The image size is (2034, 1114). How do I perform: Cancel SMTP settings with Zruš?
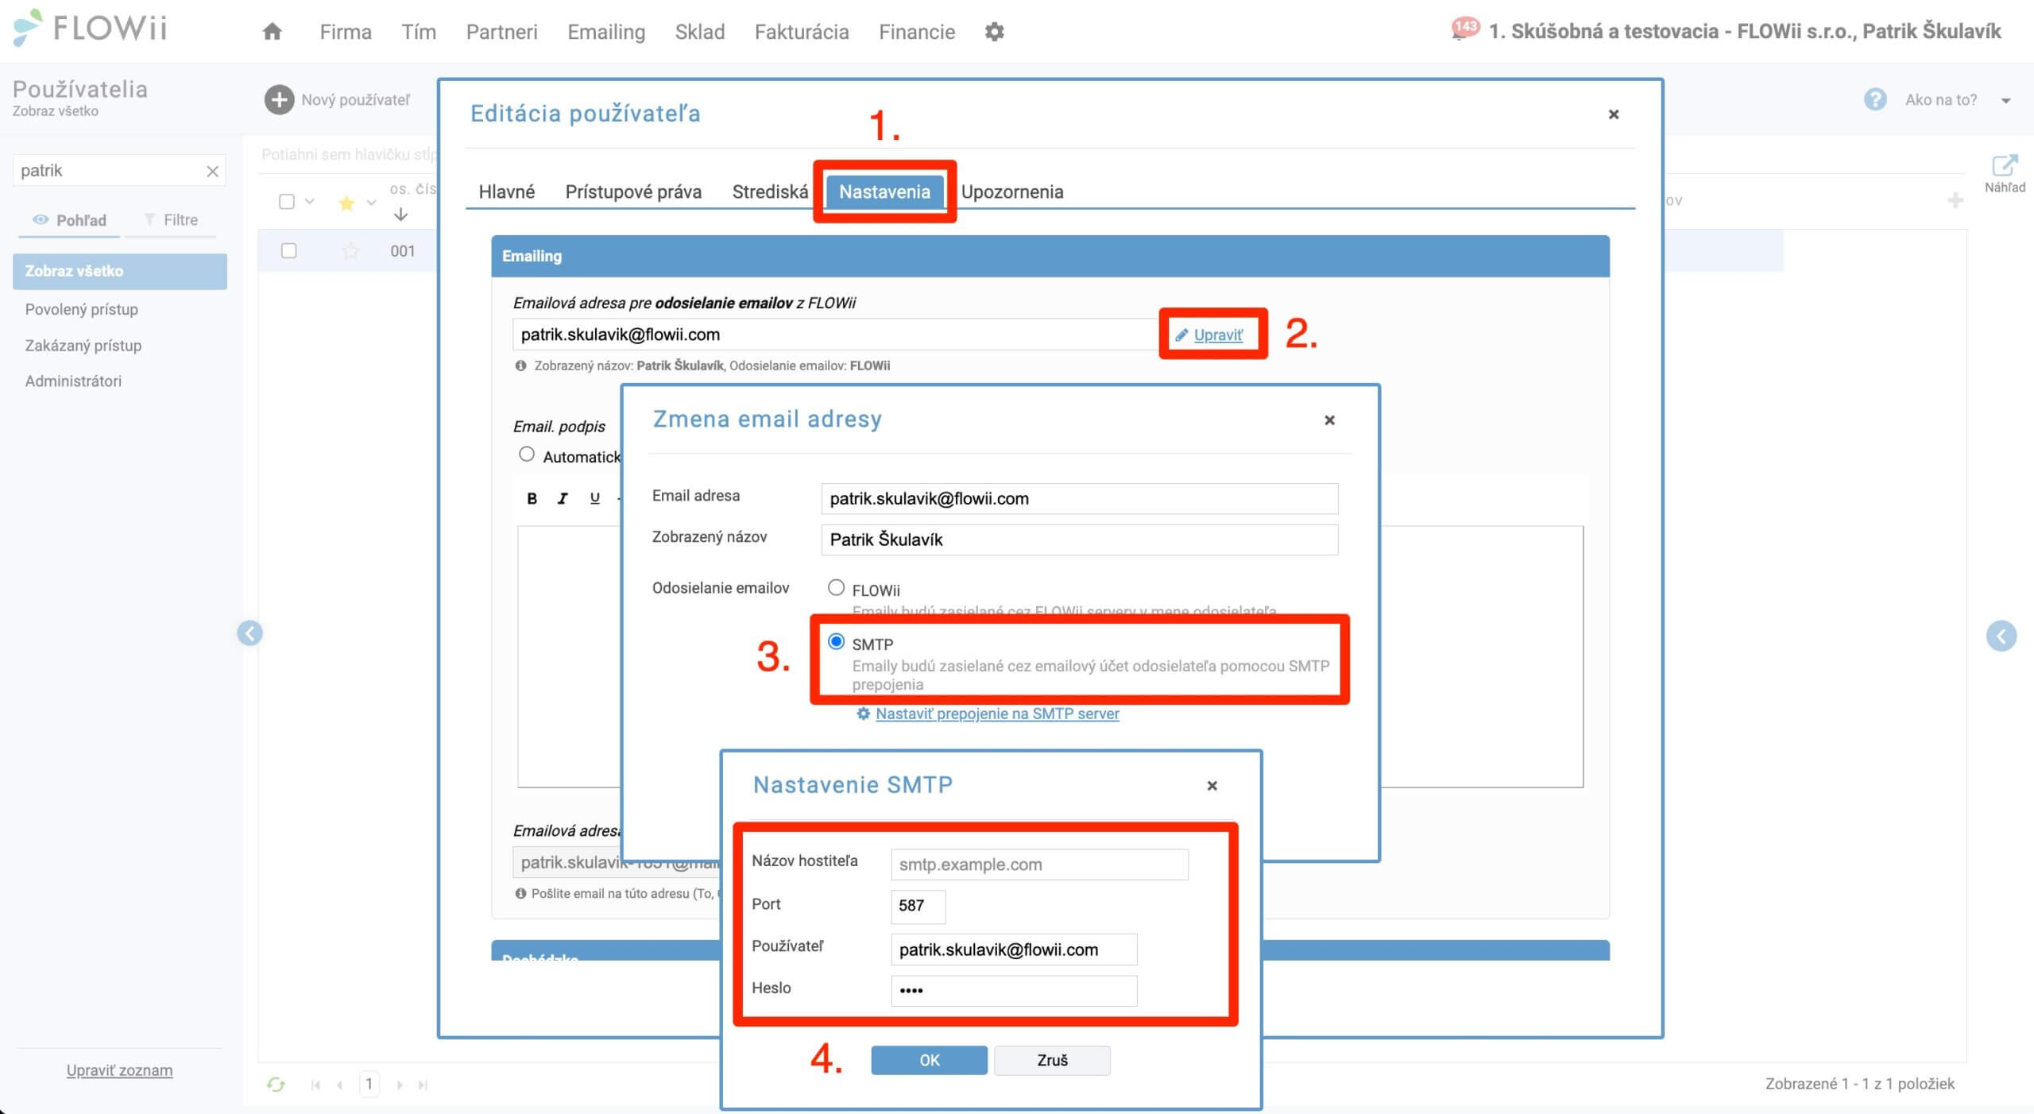1052,1060
